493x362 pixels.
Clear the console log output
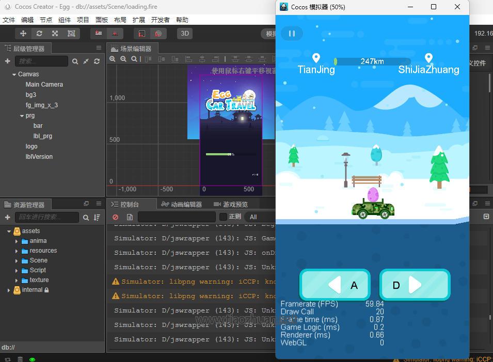116,217
